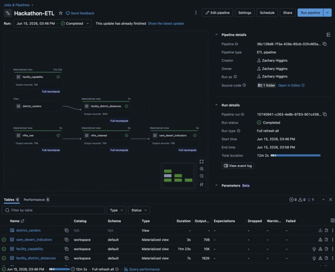This screenshot has height=272, width=335.
Task: Open the pipeline type icon beside title
Action: coord(8,13)
